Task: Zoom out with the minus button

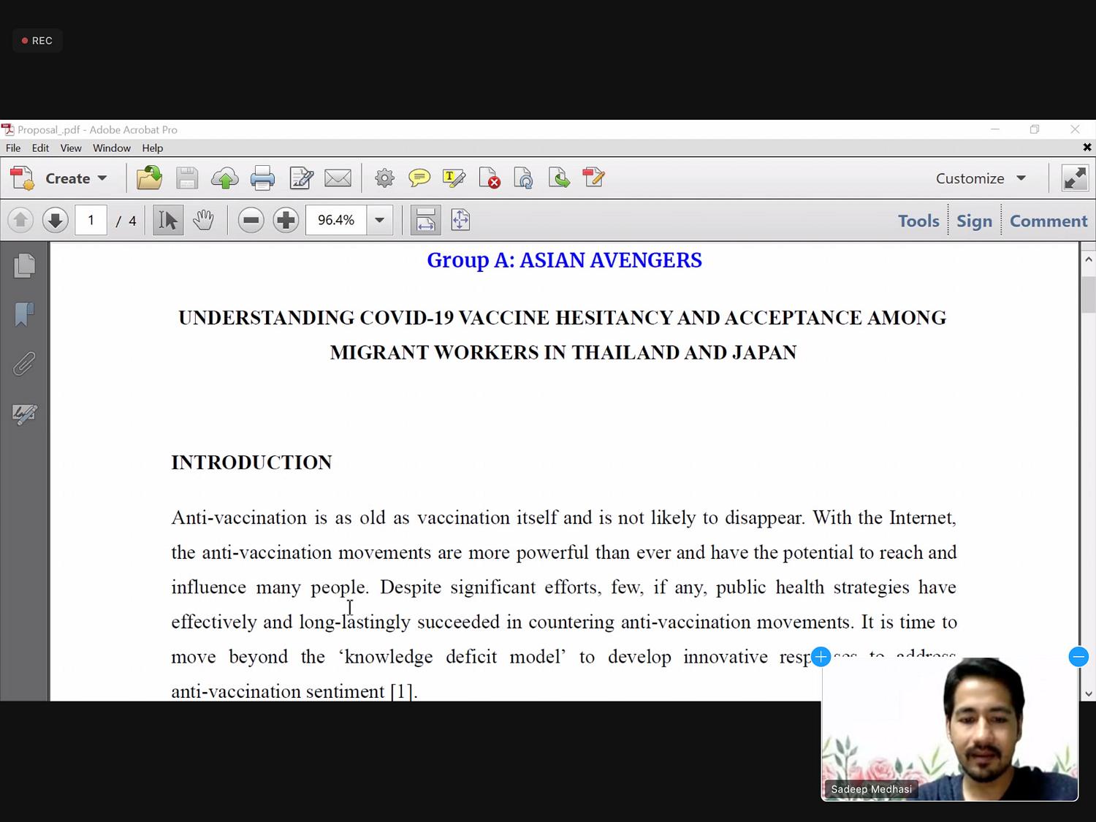Action: coord(251,220)
